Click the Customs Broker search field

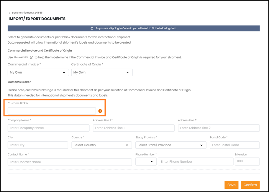point(52,111)
